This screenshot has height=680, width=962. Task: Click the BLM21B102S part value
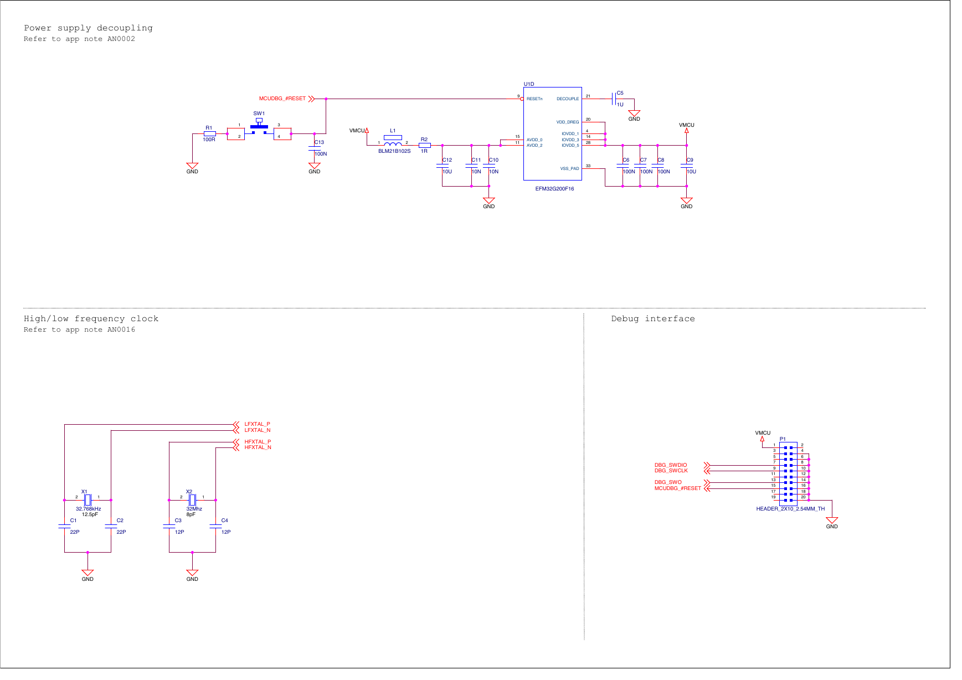(x=394, y=151)
